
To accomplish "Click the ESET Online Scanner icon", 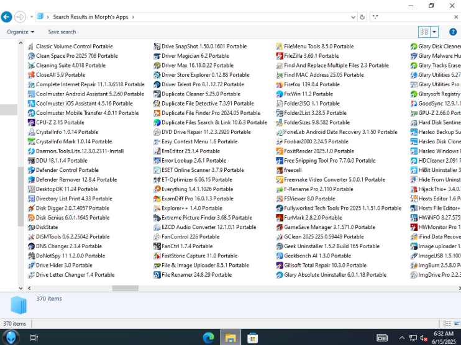I will [157, 170].
